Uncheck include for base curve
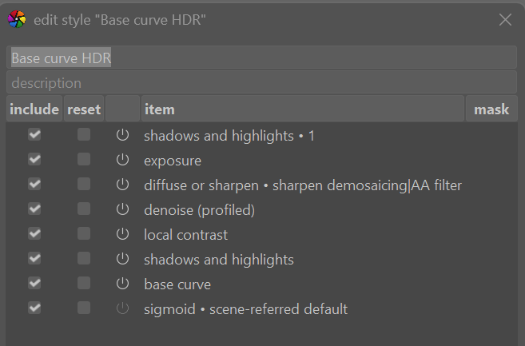Image resolution: width=525 pixels, height=346 pixels. 34,284
